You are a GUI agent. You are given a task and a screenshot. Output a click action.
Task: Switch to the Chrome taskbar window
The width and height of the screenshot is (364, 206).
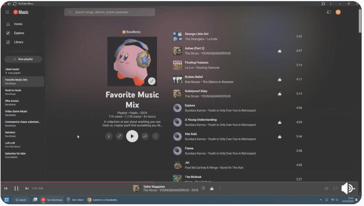[x=102, y=200]
